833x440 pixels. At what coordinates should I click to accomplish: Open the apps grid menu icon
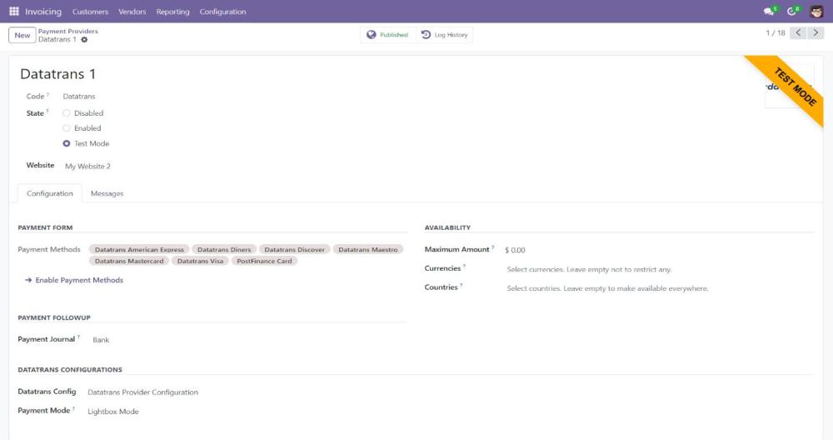[x=13, y=12]
